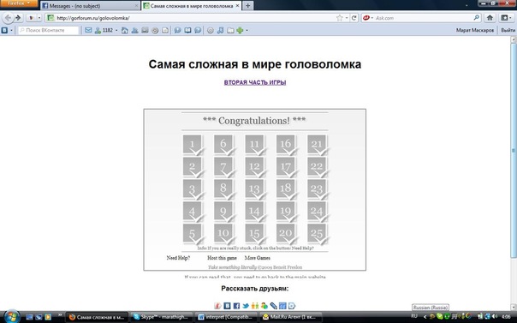Click the VKontakte music note icon
Viewport: 517px width, 323px height.
pos(220,30)
